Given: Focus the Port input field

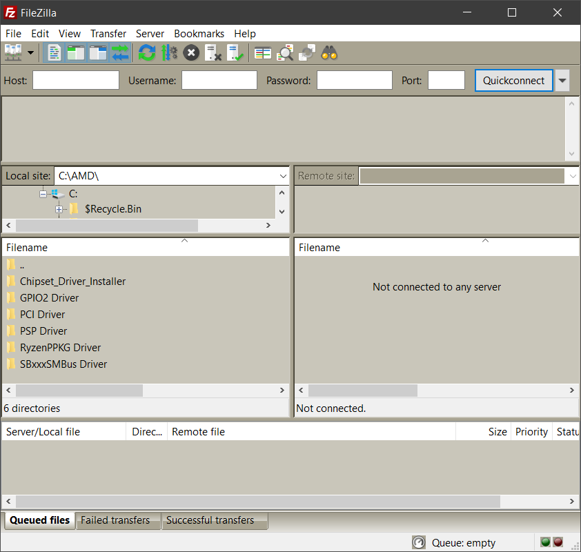Looking at the screenshot, I should (446, 80).
